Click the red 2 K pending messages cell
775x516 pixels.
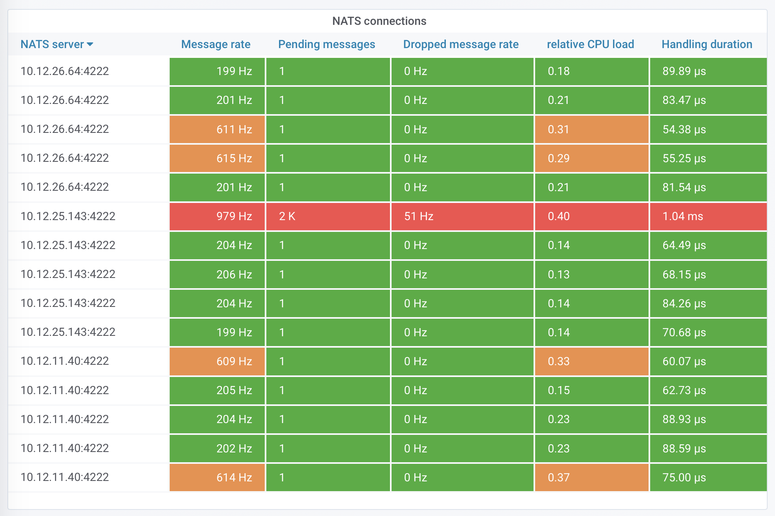pyautogui.click(x=328, y=216)
